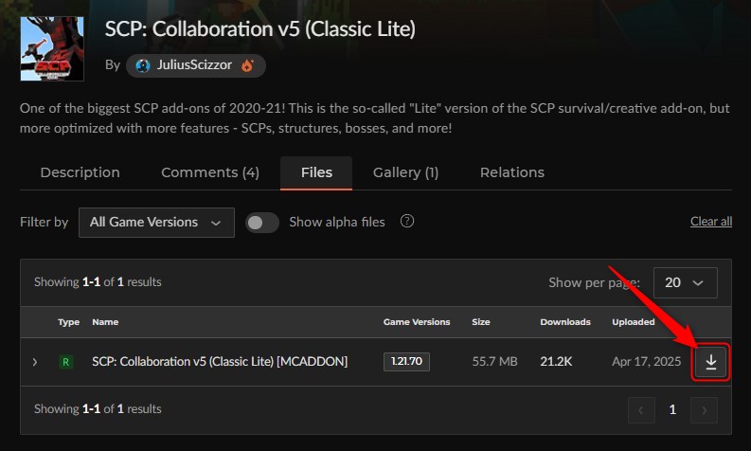Click the JuliusScizzor author avatar icon
The image size is (751, 451).
tap(143, 65)
